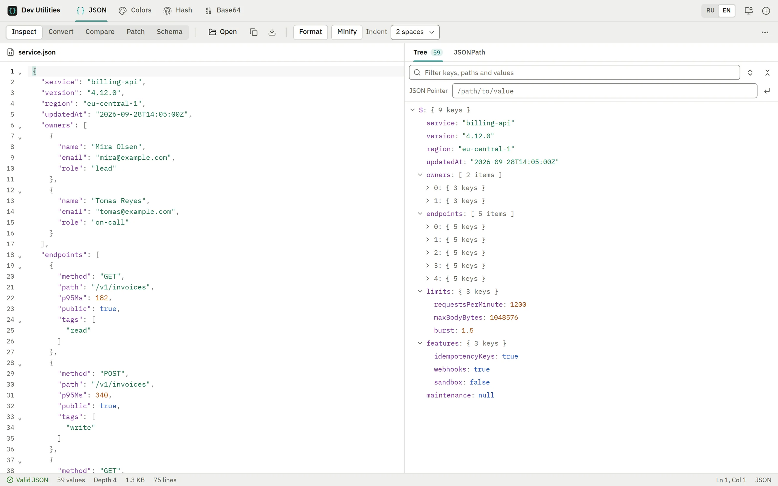
Task: Click the download JSON icon
Action: click(272, 32)
